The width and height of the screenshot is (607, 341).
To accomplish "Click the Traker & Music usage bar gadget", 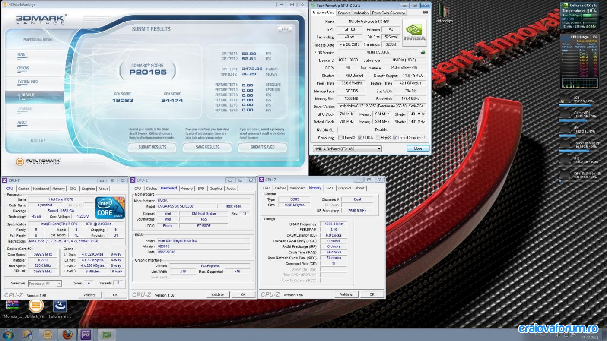I will [x=578, y=151].
